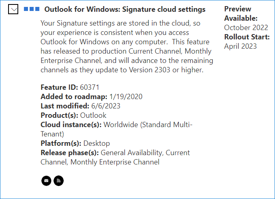The width and height of the screenshot is (275, 199).
Task: Select the Outlook product value
Action: tap(93, 115)
